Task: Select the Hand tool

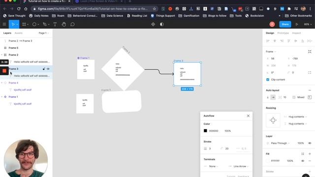Action: tap(63, 24)
